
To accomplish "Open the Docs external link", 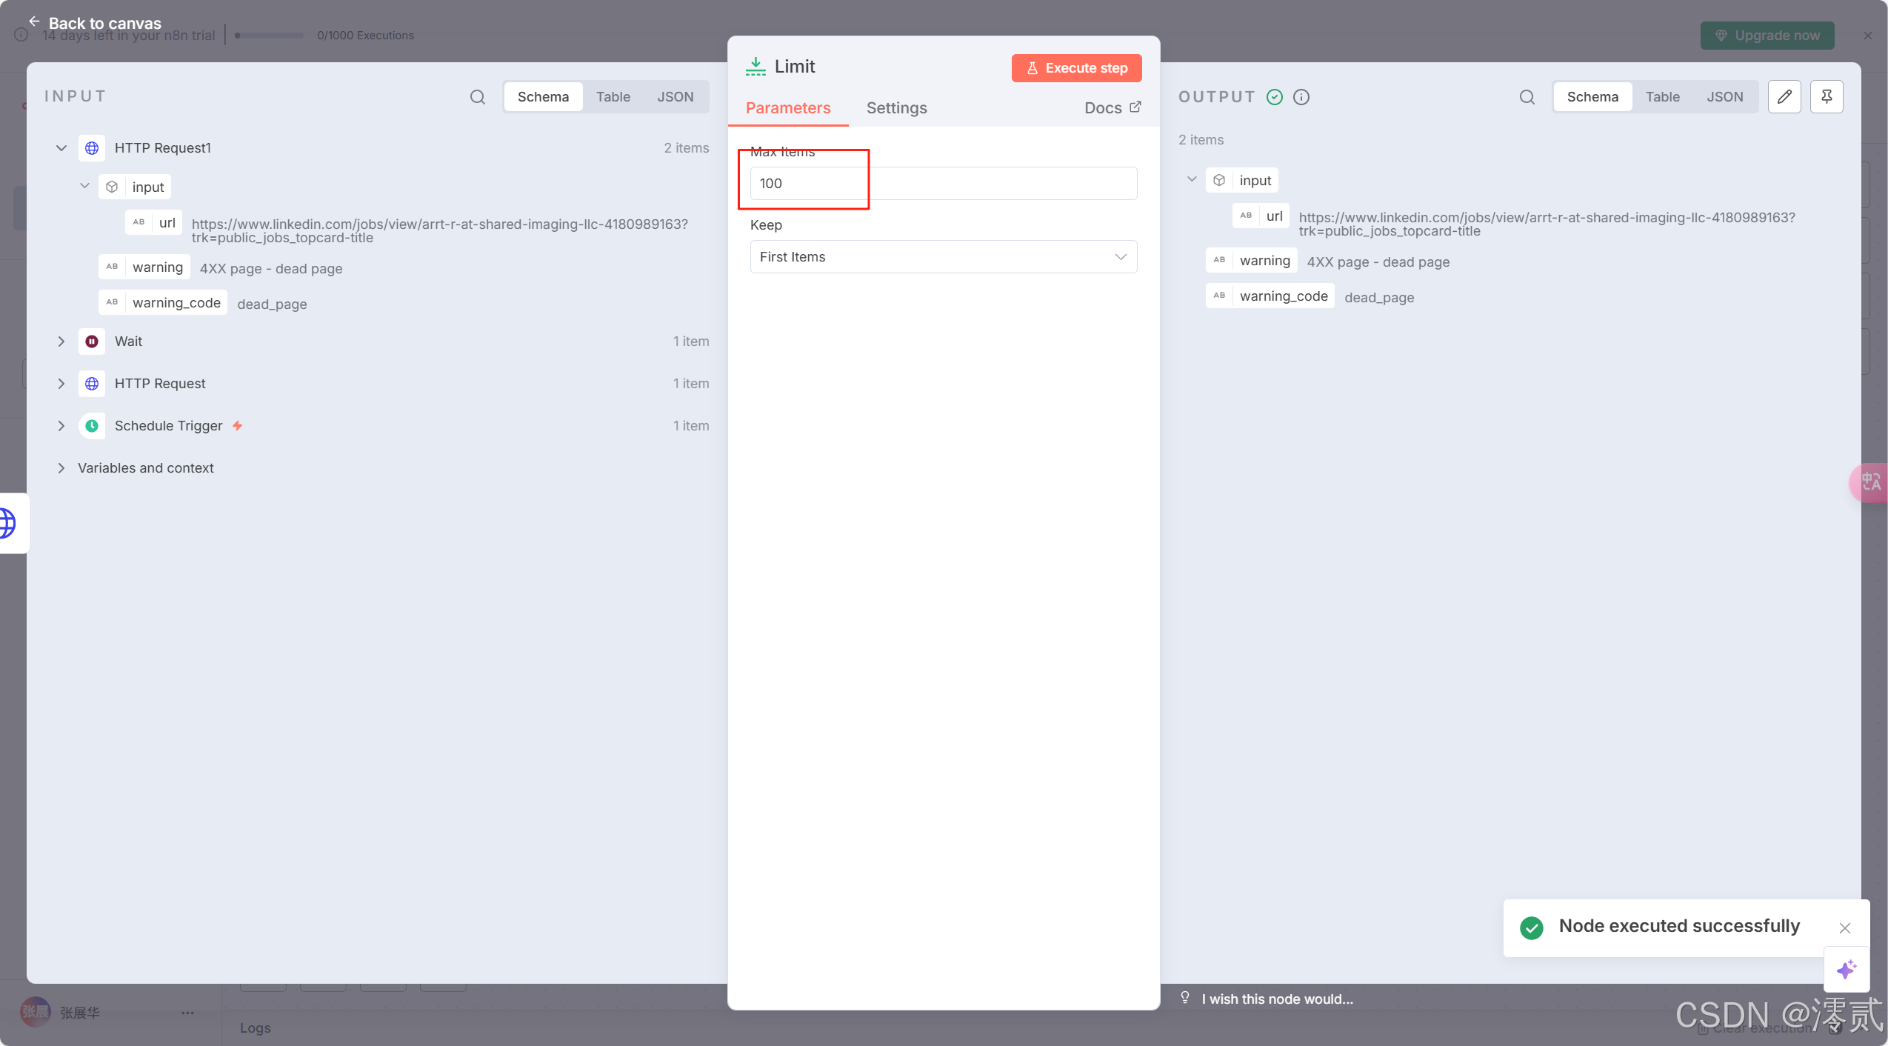I will (1112, 108).
